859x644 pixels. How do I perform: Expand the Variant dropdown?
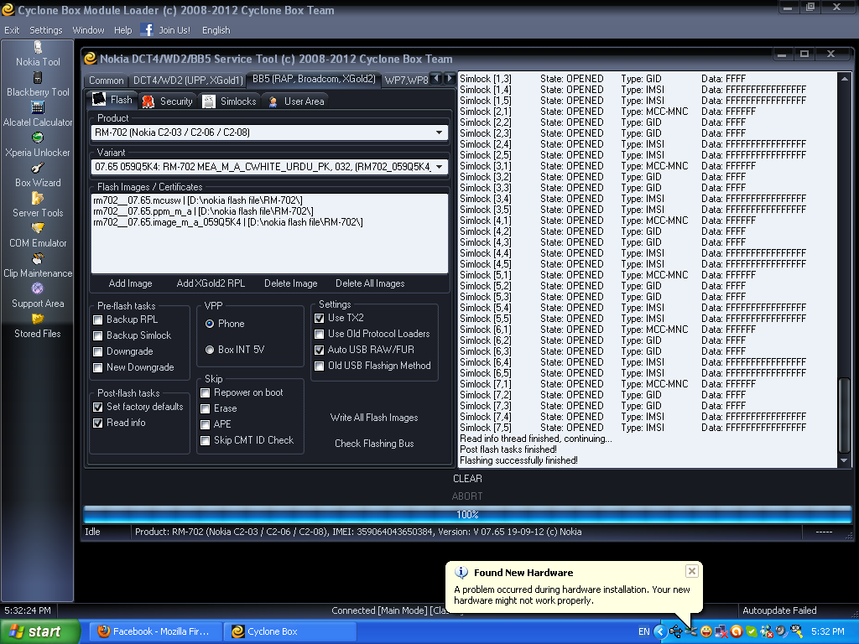click(x=439, y=167)
